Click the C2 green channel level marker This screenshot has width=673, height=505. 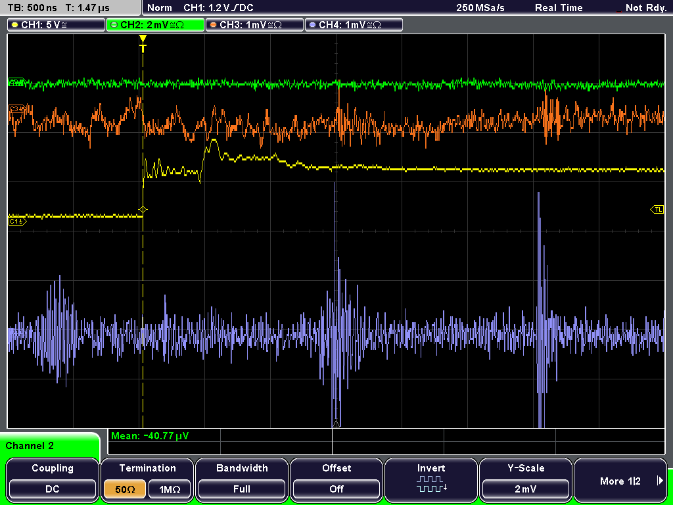(x=17, y=82)
